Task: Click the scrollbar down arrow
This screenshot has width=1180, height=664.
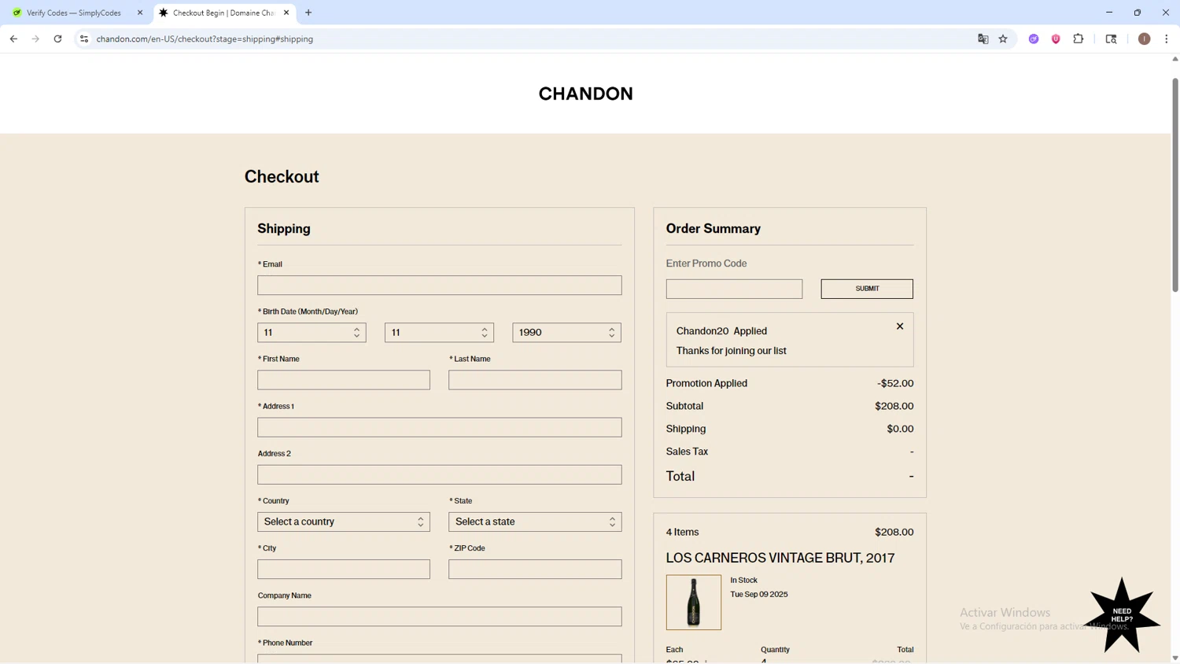Action: click(1175, 658)
